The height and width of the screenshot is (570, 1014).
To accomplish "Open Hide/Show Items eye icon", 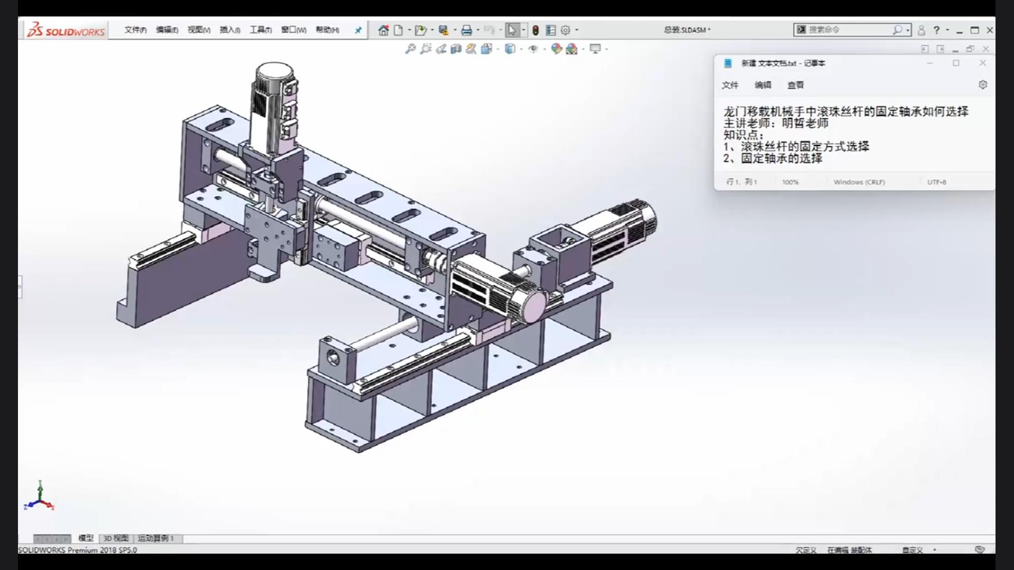I will (533, 49).
